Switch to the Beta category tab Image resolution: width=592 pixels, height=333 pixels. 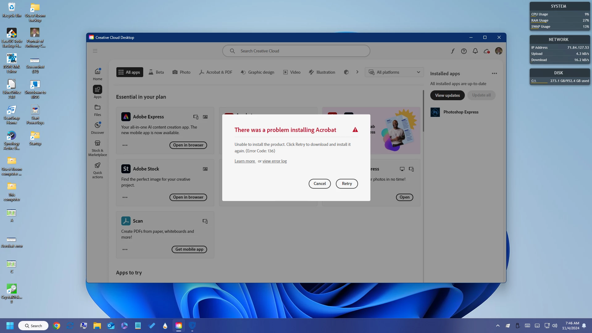coord(156,72)
